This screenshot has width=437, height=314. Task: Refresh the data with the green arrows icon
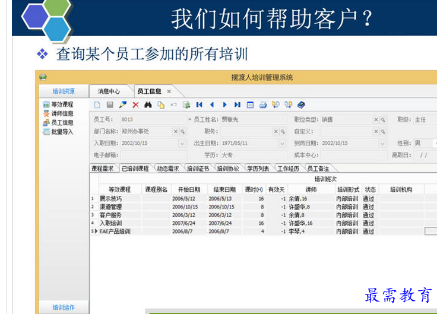(x=186, y=104)
